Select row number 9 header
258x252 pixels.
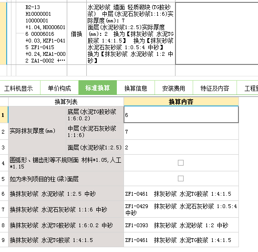pyautogui.click(x=3, y=240)
